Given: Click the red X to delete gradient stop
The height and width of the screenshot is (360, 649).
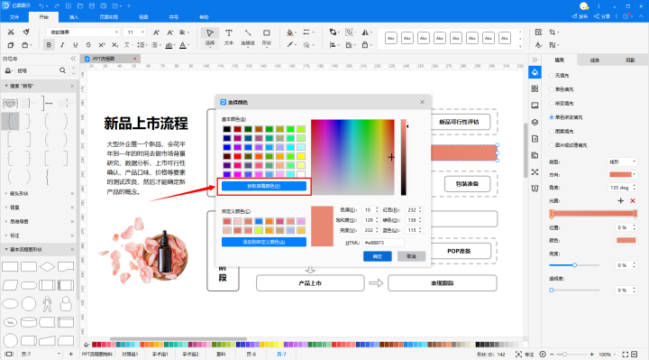Looking at the screenshot, I should coord(633,201).
